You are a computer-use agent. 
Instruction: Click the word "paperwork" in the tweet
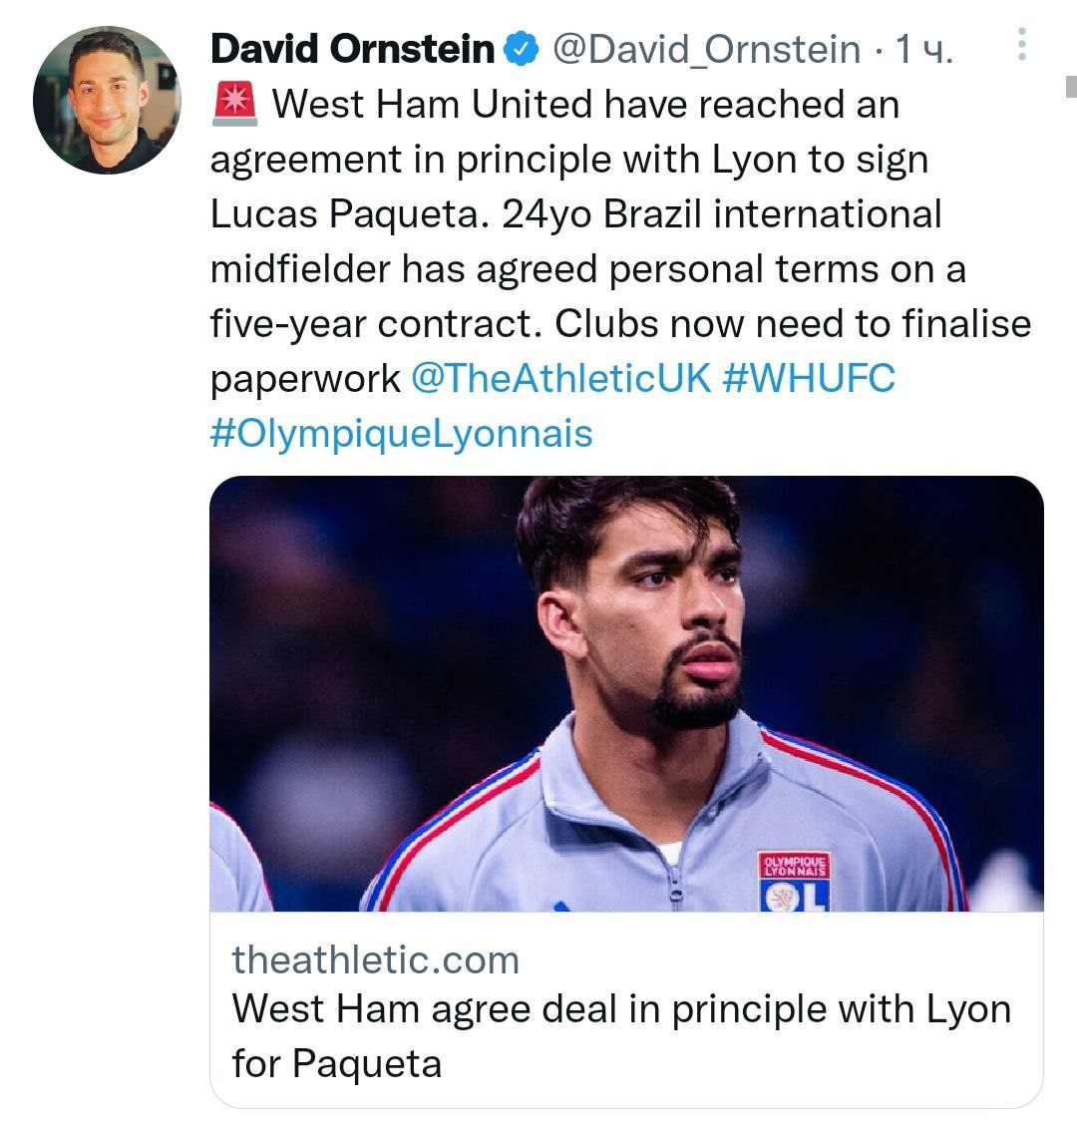click(x=305, y=379)
